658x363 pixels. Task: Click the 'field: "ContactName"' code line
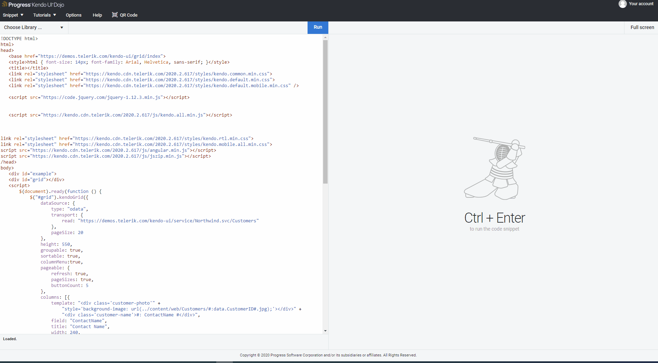(x=79, y=321)
